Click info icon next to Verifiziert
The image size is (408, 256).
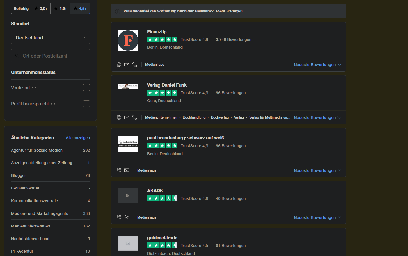tap(34, 88)
